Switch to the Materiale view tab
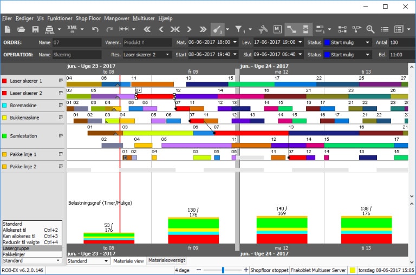This screenshot has height=275, width=416. coord(128,261)
